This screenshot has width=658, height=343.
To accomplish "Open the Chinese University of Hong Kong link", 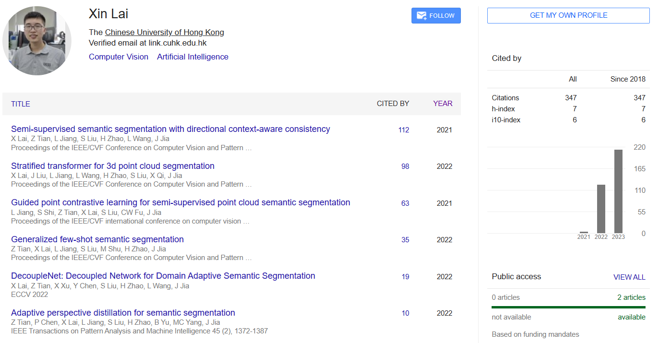I will coord(164,32).
